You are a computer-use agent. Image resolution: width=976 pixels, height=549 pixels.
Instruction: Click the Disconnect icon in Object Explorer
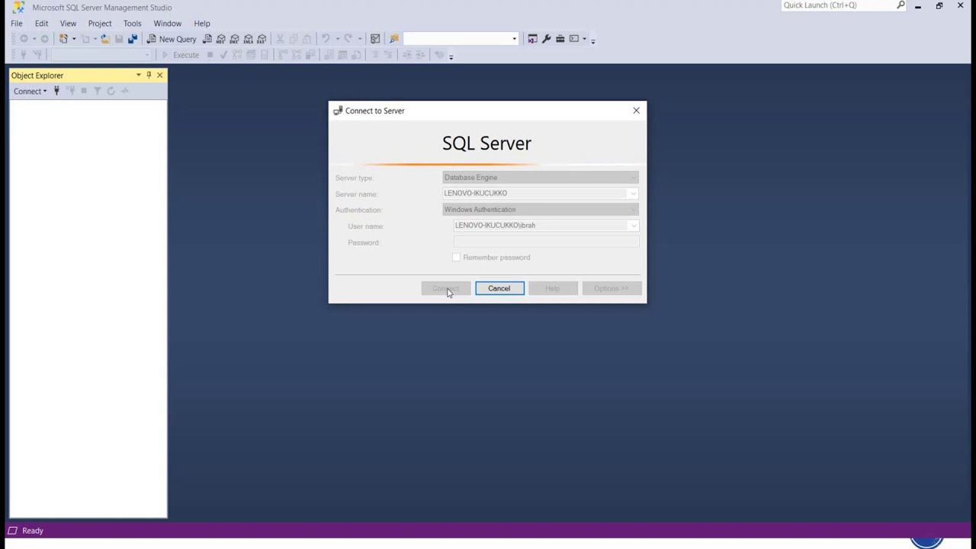point(70,91)
